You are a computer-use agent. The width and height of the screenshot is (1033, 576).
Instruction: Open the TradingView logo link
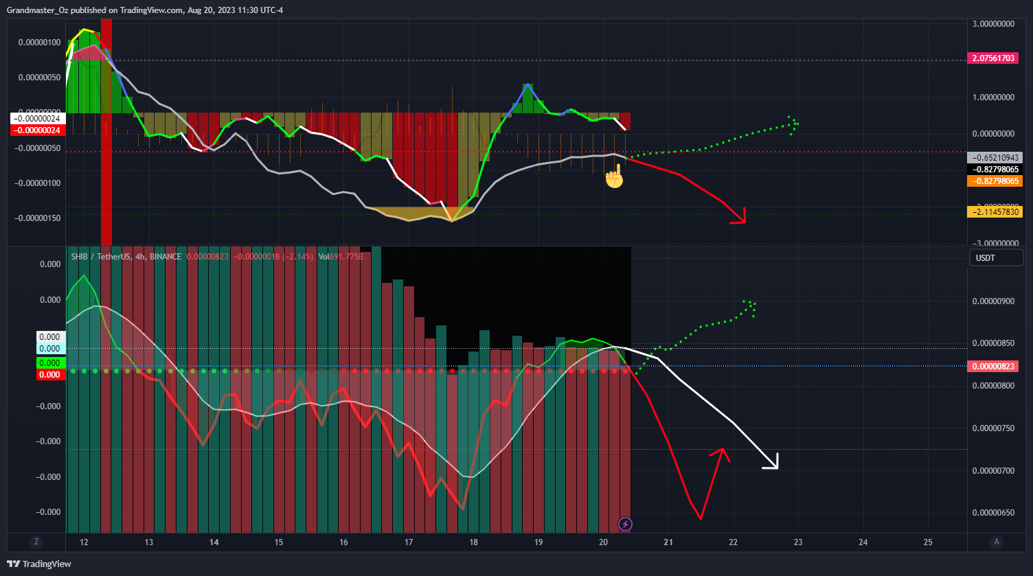(39, 564)
